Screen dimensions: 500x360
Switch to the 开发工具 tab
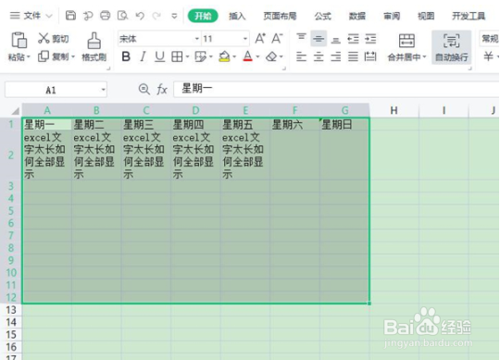[469, 16]
